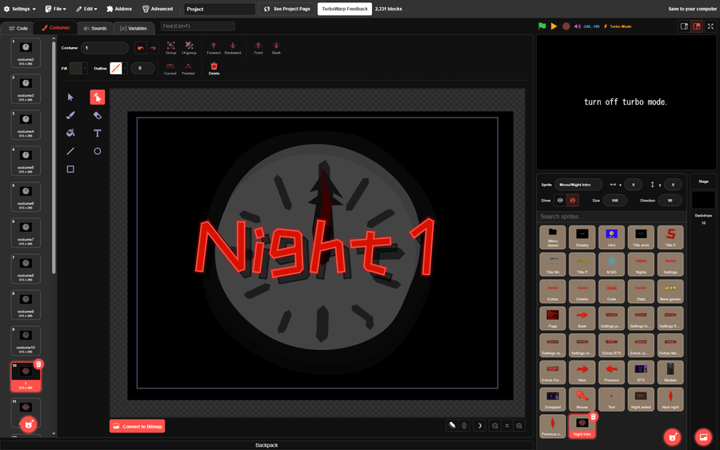Enter full screen stage mode
The image size is (720, 450).
(710, 26)
